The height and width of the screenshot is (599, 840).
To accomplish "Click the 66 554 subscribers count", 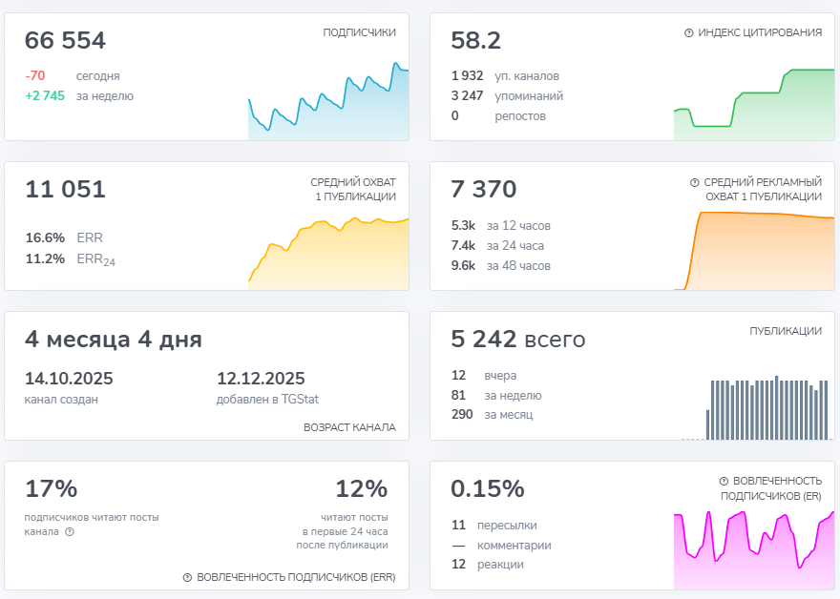I will pos(65,41).
